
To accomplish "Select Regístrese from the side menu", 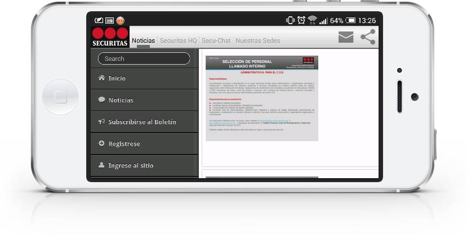I will pyautogui.click(x=124, y=143).
